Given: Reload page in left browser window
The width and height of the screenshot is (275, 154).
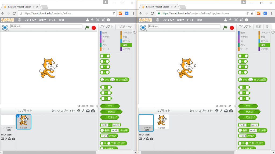Looking at the screenshot, I should point(14,13).
